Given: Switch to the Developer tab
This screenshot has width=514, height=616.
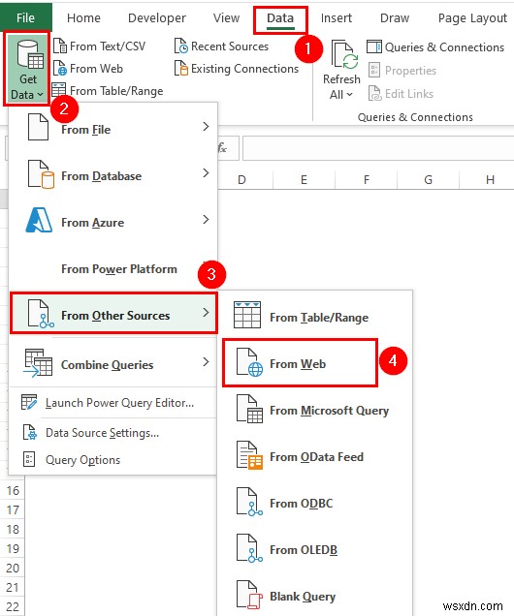Looking at the screenshot, I should point(157,17).
